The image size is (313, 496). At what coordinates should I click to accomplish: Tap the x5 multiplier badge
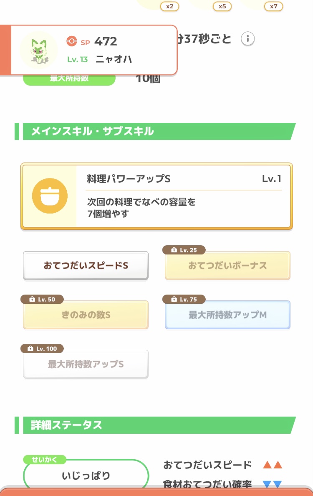coord(222,6)
